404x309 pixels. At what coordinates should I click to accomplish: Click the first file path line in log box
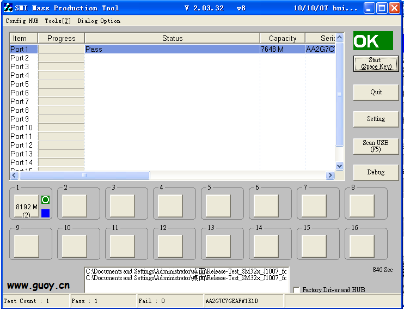186,271
